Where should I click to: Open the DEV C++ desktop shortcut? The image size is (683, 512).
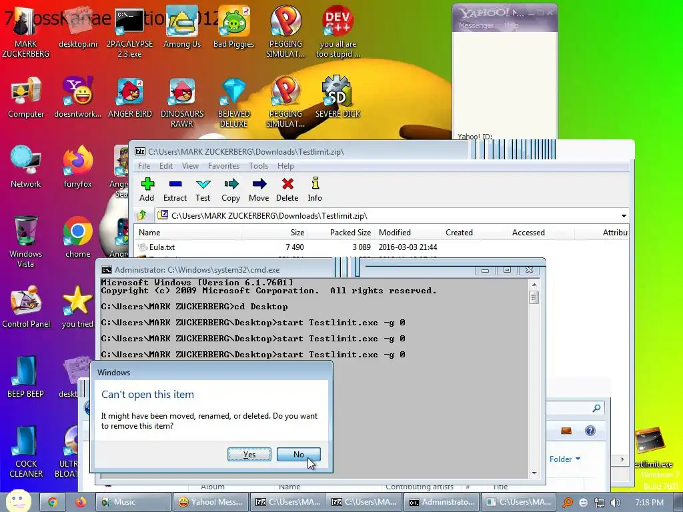(x=337, y=32)
